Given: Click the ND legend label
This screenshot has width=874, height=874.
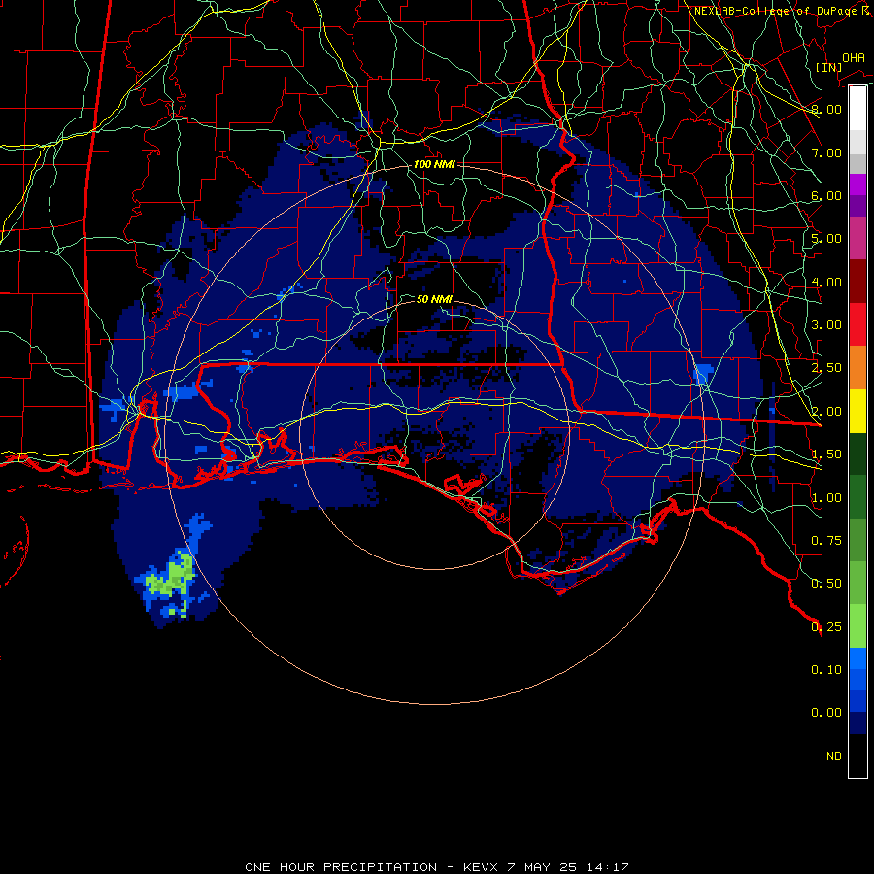Looking at the screenshot, I should pyautogui.click(x=834, y=756).
